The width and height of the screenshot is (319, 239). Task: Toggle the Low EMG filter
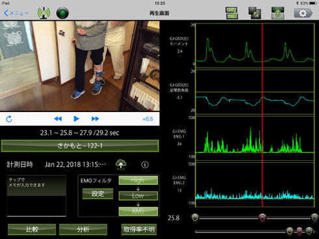coord(138,195)
